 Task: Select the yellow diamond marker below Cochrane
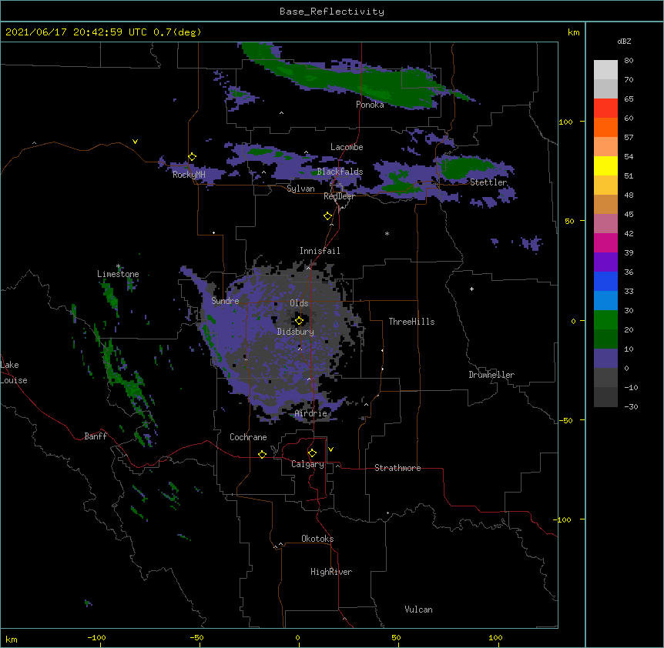(262, 454)
